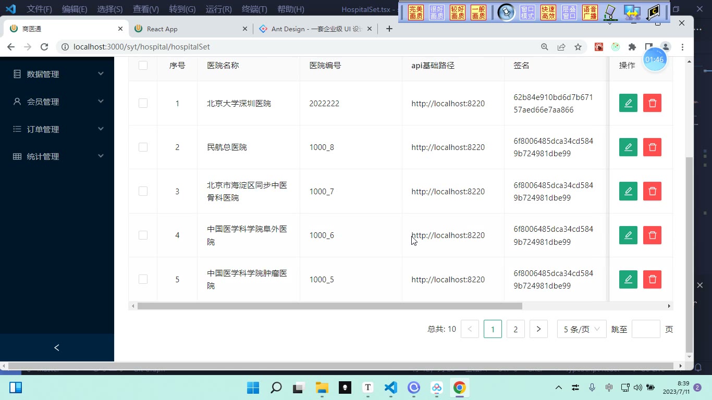Click page 1 in pagination
The height and width of the screenshot is (400, 712).
point(493,329)
